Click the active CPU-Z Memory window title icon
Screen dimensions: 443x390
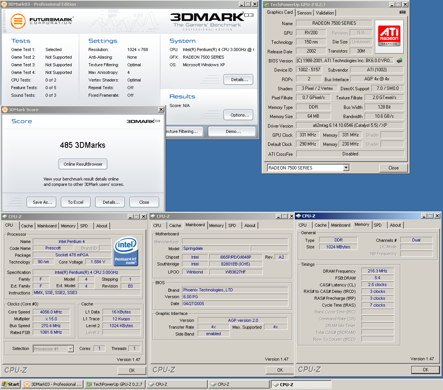click(298, 216)
